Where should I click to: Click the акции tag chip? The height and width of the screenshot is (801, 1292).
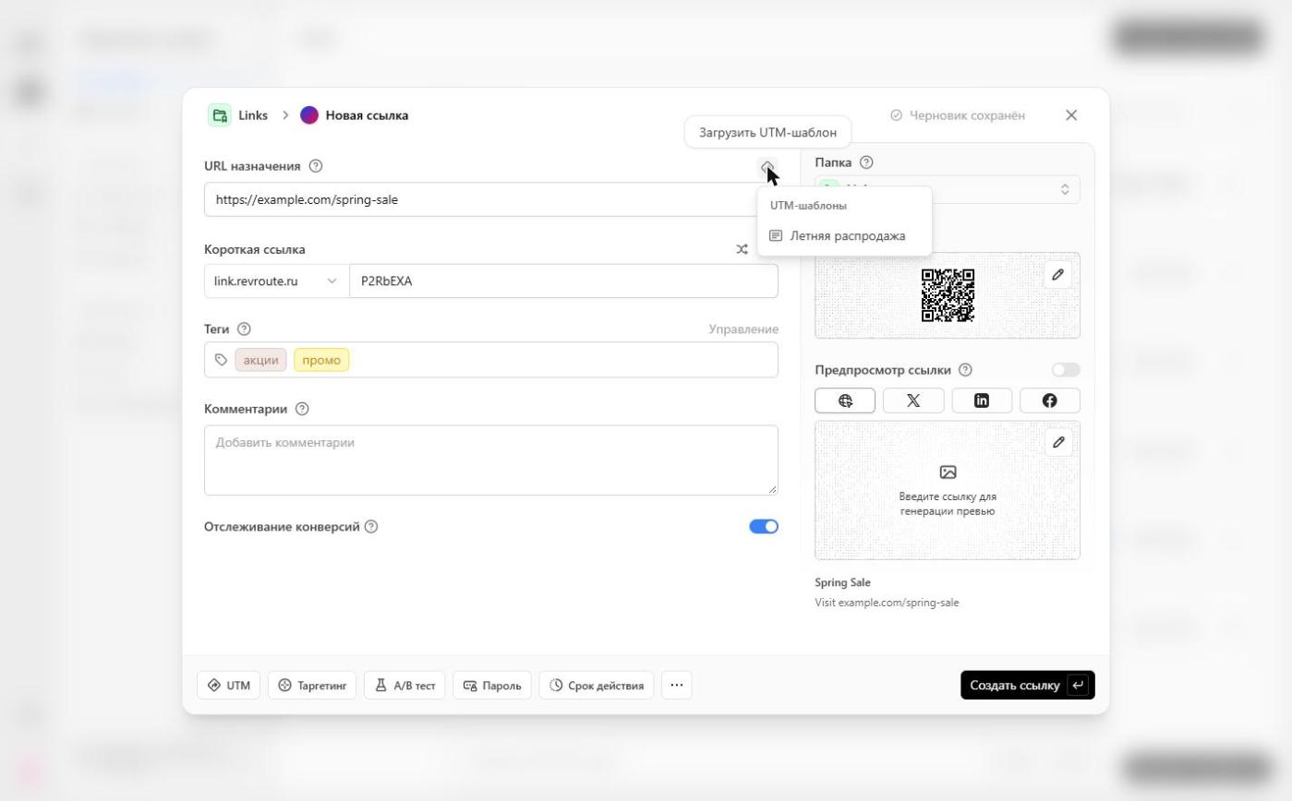260,360
